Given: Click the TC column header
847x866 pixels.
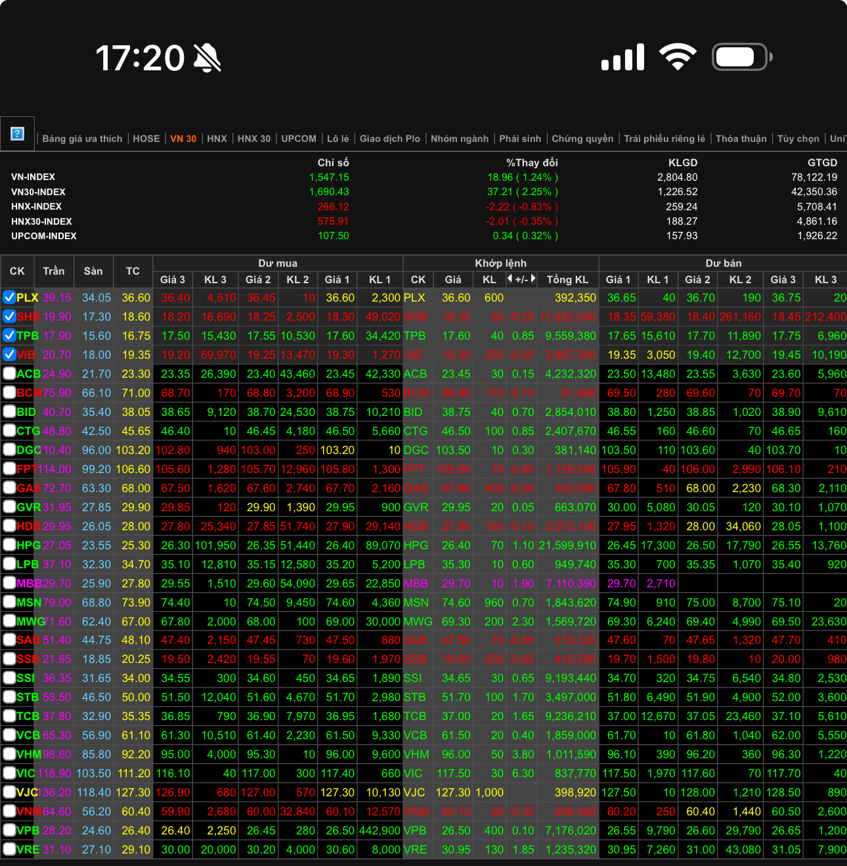Looking at the screenshot, I should [x=133, y=271].
